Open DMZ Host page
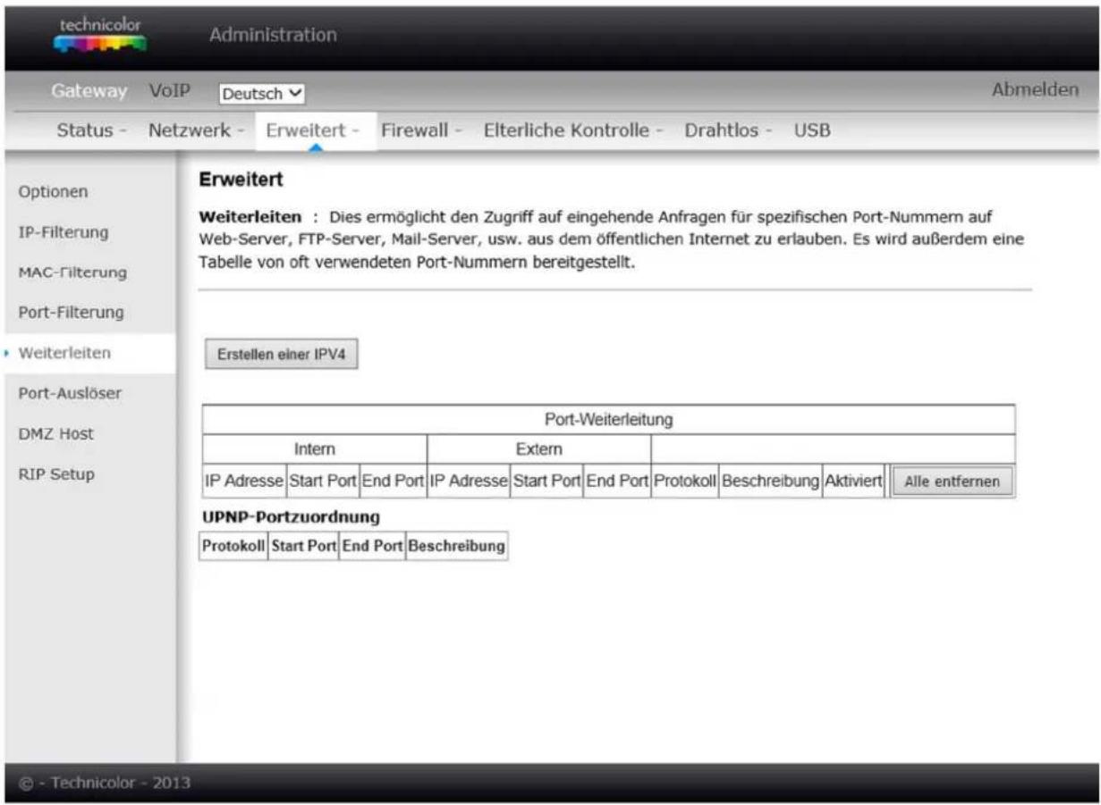 [x=56, y=433]
